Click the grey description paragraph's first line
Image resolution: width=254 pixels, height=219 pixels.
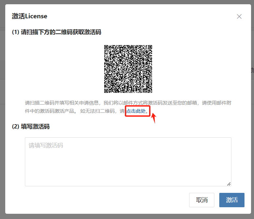pos(128,103)
